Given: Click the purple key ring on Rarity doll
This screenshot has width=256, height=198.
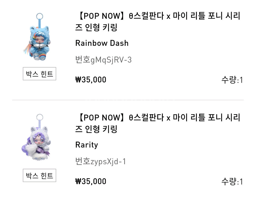Looking at the screenshot, I should (40, 117).
